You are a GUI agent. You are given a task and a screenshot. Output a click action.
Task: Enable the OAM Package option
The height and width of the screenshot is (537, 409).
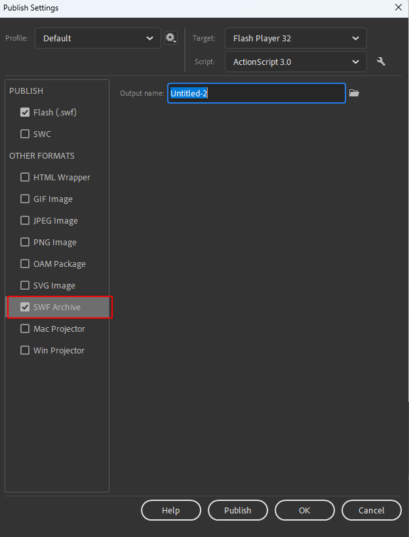24,264
